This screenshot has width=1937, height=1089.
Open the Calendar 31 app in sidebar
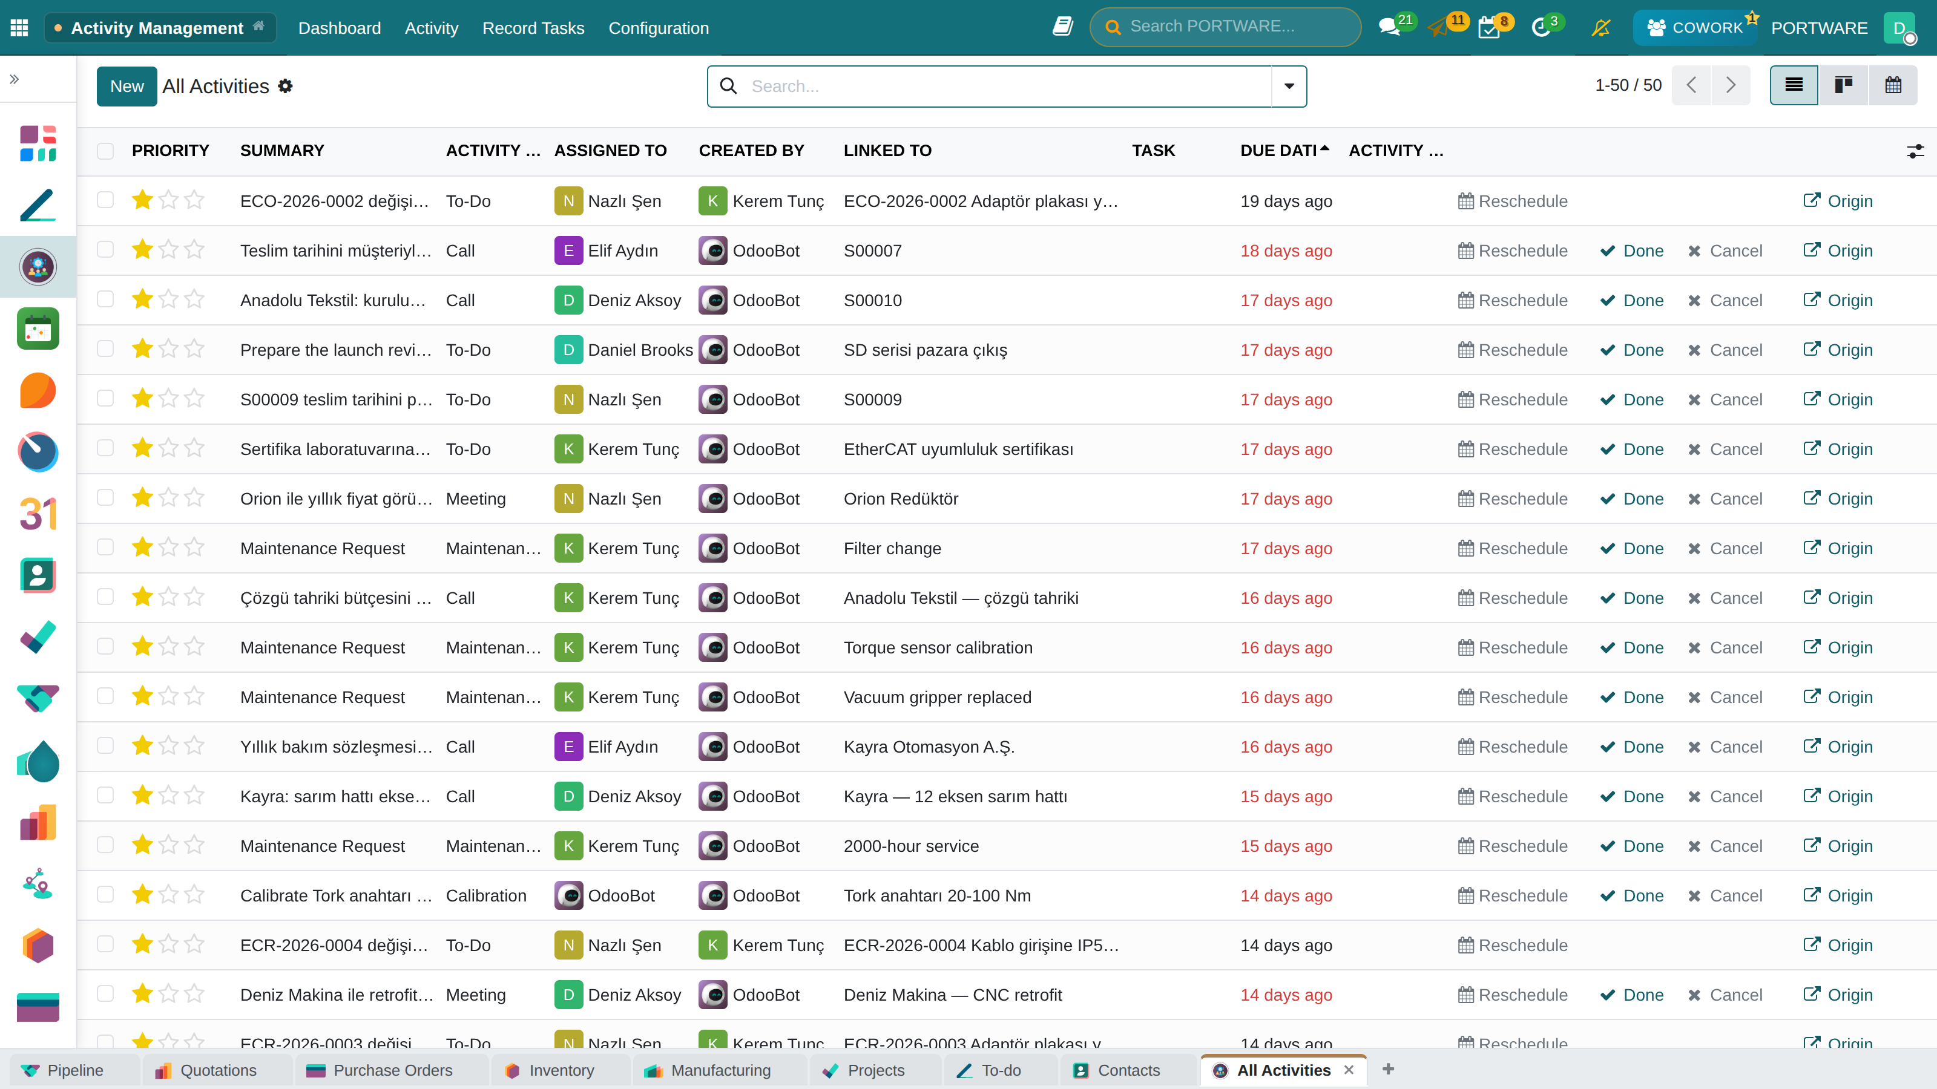[38, 514]
